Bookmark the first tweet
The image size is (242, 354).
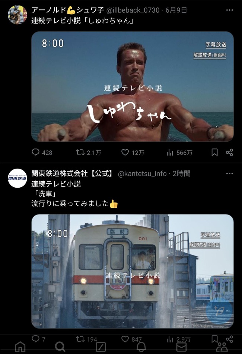click(214, 153)
